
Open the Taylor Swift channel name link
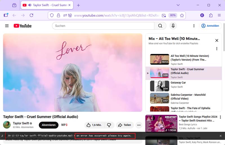pyautogui.click(x=21, y=123)
